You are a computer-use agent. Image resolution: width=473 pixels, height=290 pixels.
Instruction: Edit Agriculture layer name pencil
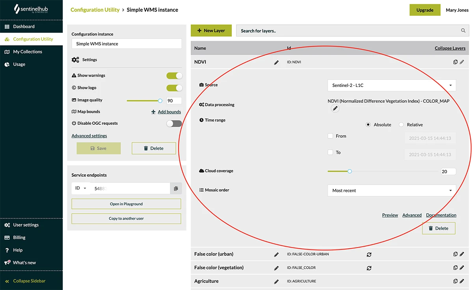tap(276, 282)
